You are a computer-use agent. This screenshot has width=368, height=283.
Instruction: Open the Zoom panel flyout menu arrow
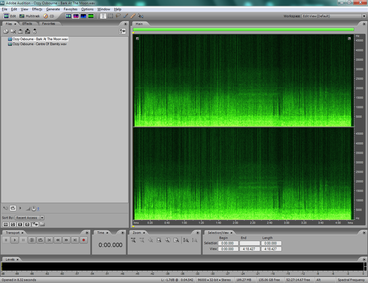(198, 233)
